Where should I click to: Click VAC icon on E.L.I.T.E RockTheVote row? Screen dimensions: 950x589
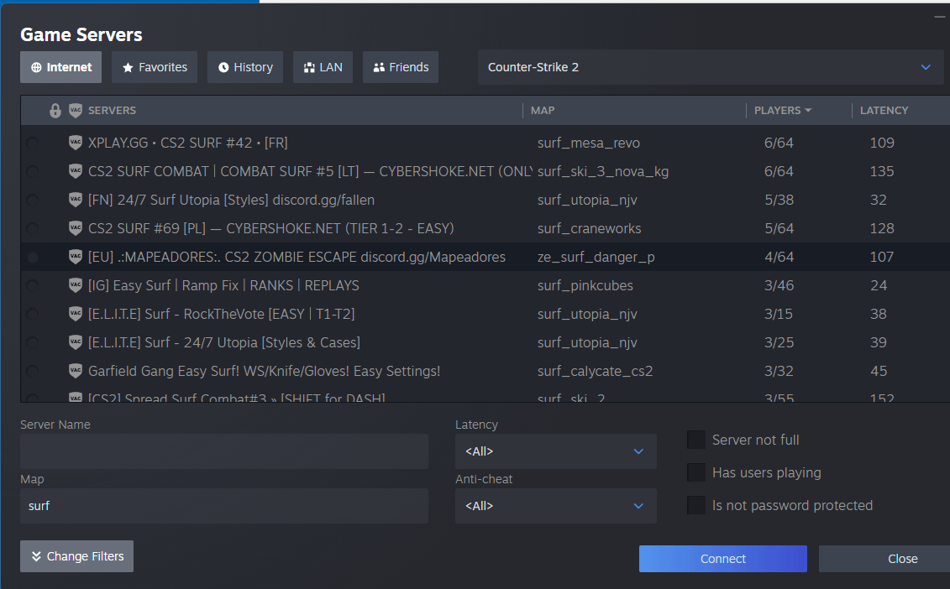tap(75, 314)
